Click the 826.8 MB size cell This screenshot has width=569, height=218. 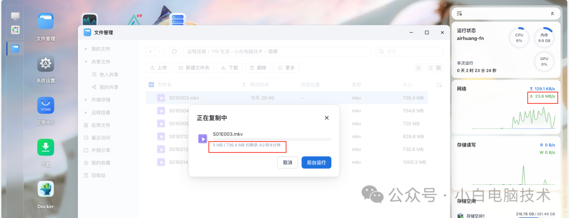tap(412, 136)
